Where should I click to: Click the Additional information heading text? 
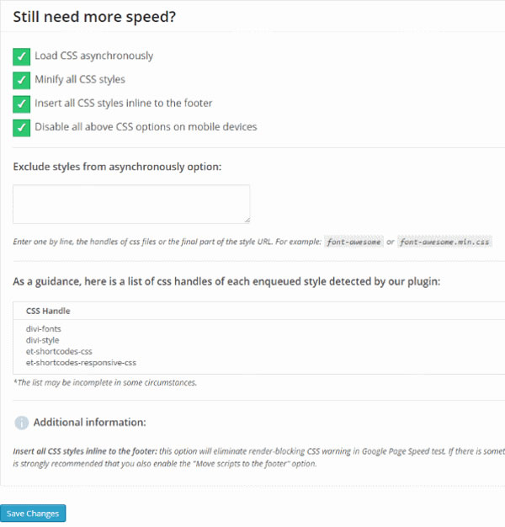pyautogui.click(x=90, y=423)
